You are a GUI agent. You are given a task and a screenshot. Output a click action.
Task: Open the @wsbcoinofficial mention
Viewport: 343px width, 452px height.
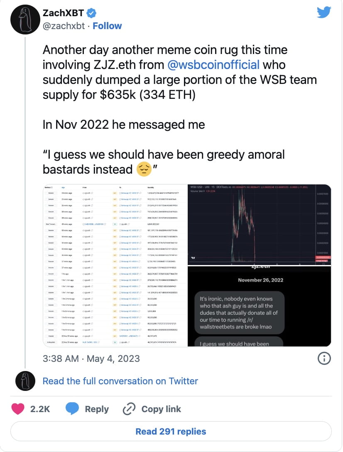(213, 65)
